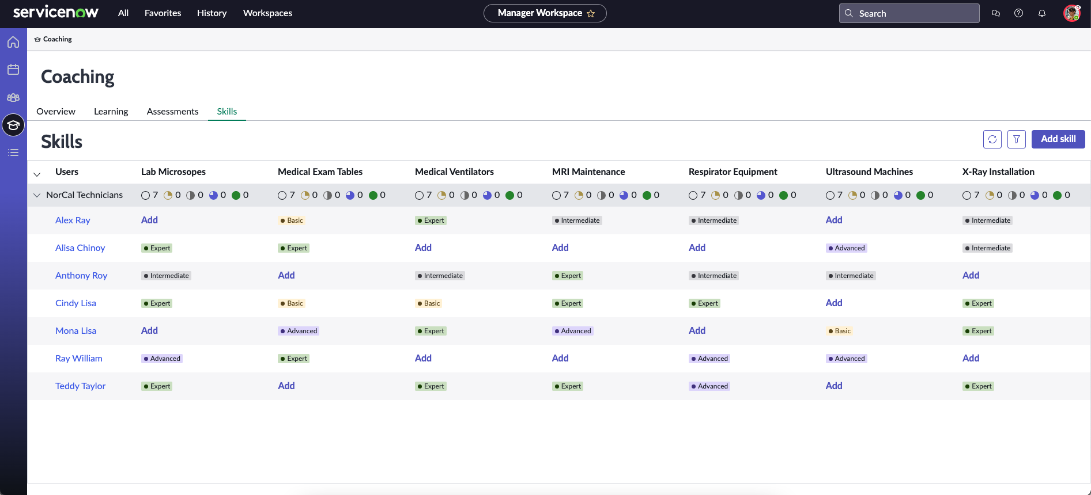Screen dimensions: 1091x495
Task: Open the All menu in top navigation
Action: coord(123,13)
